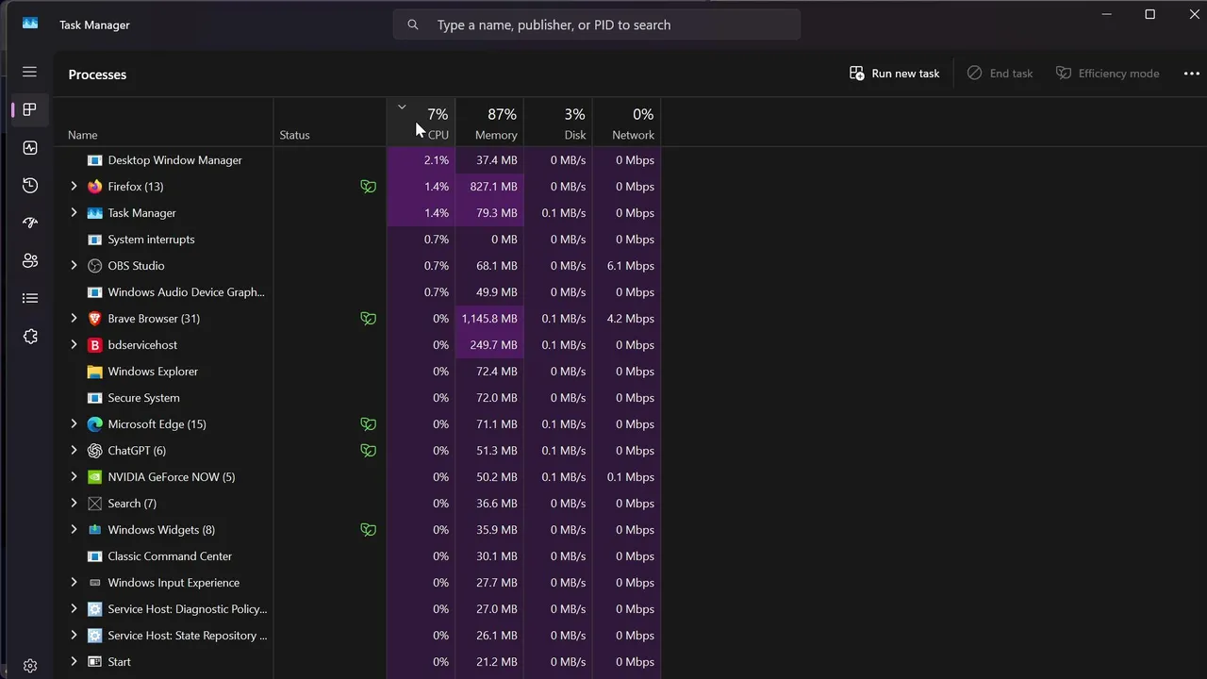Open the Performance sidebar icon

[30, 147]
